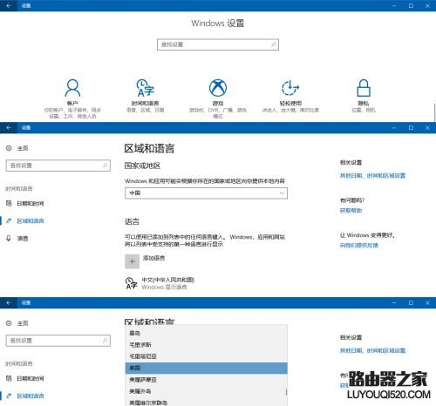This screenshot has height=406, width=436.
Task: Click the plus icon for 添加语言
Action: click(x=132, y=261)
